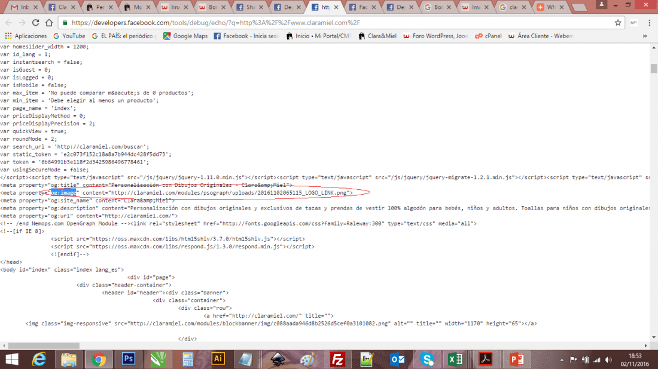The image size is (658, 369).
Task: Reload the page with the refresh icon
Action: click(x=36, y=23)
